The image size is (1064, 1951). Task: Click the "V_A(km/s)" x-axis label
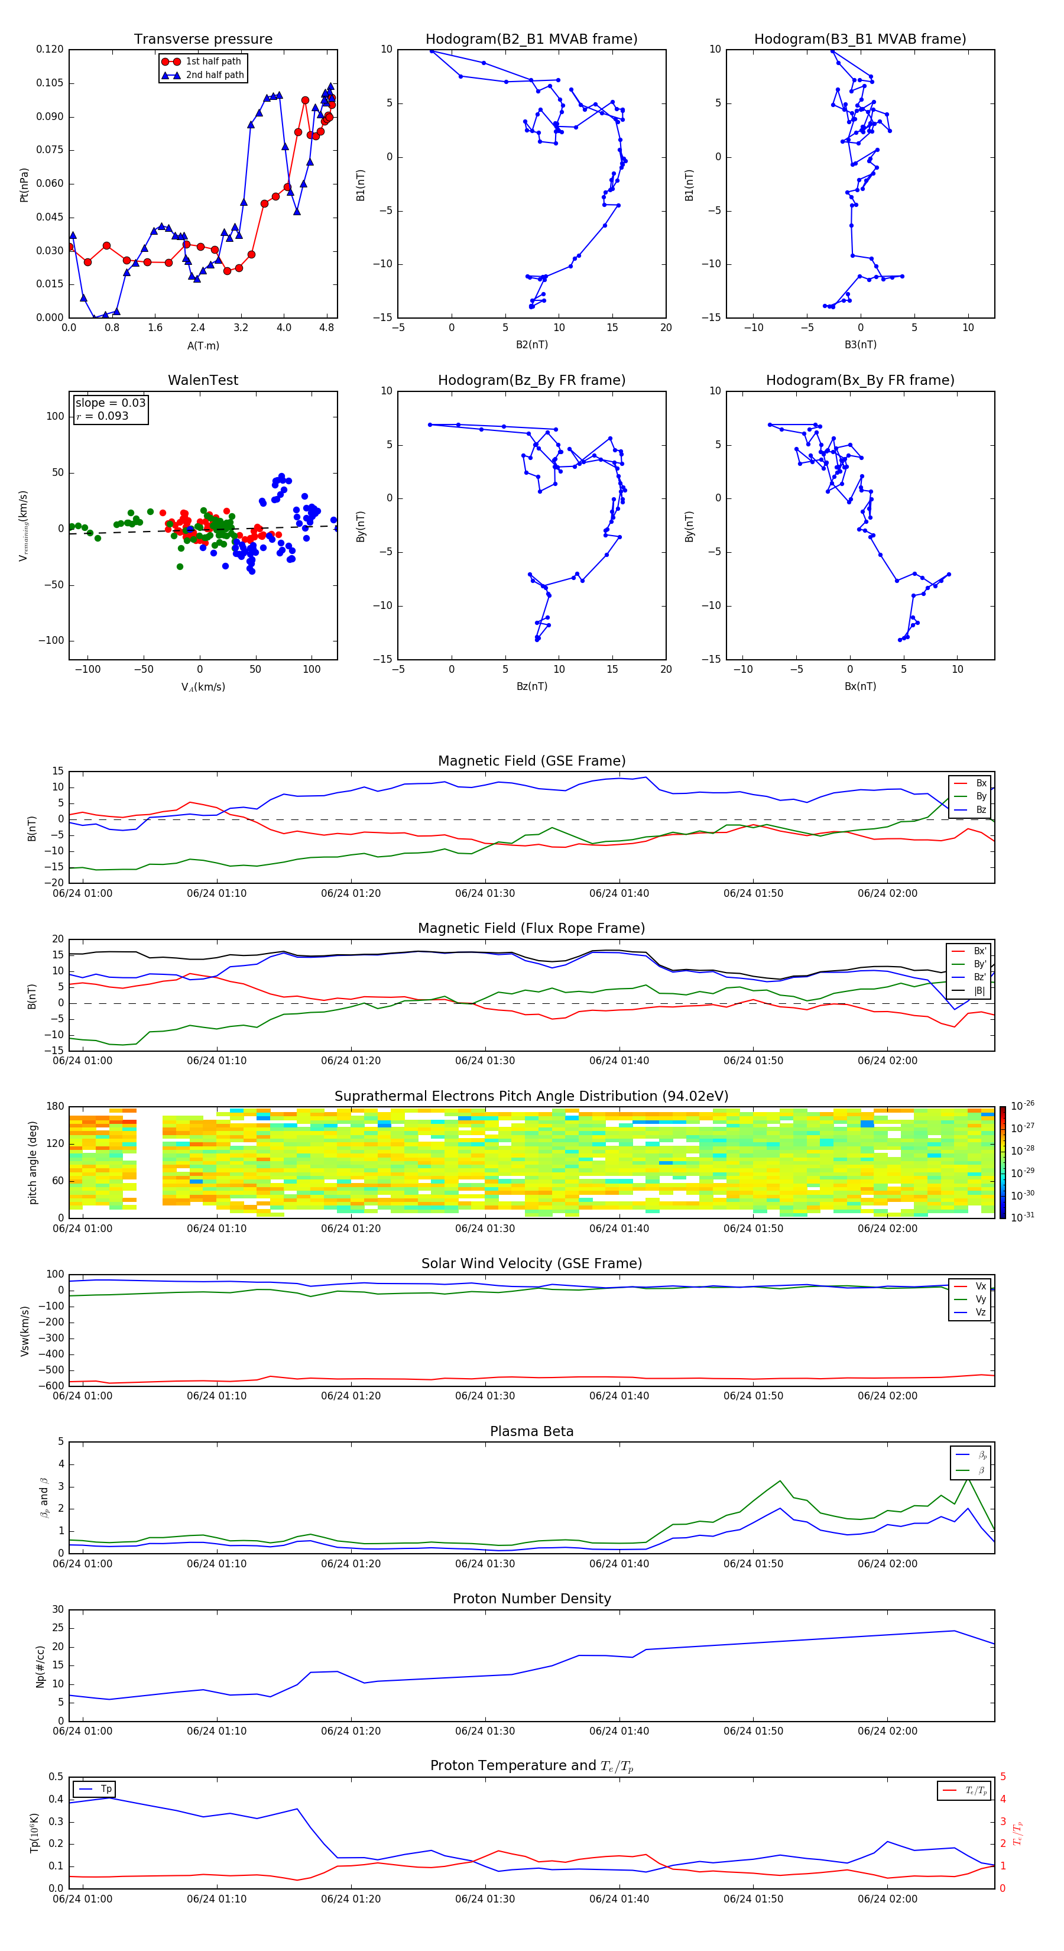coord(203,688)
